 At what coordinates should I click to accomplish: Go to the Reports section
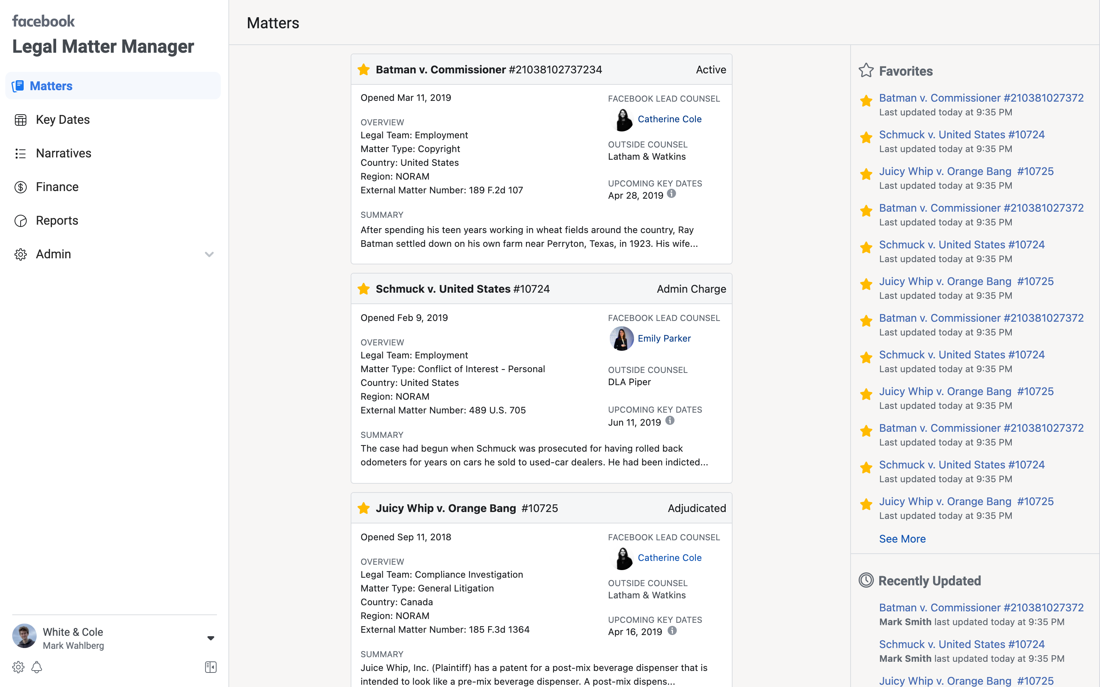[57, 220]
